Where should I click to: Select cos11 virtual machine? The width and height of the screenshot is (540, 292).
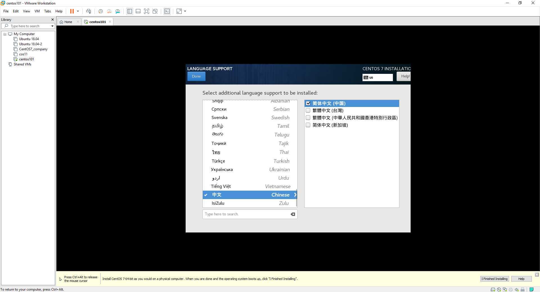(23, 54)
